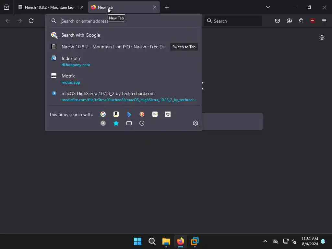
Task: Open the Index of / suggestion
Action: point(124,61)
